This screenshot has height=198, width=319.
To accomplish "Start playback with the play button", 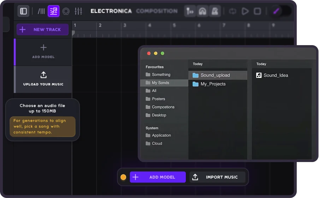I will coord(245,11).
